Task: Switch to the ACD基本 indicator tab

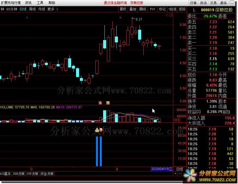Action: tap(6, 174)
